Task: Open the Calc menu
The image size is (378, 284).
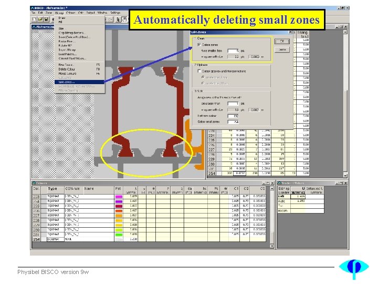Action: tap(81, 13)
